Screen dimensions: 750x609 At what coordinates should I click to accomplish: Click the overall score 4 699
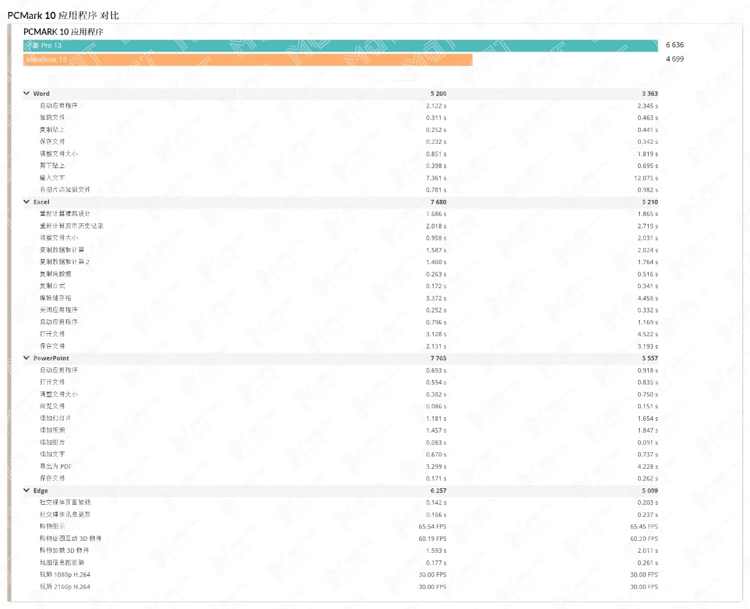(x=675, y=59)
